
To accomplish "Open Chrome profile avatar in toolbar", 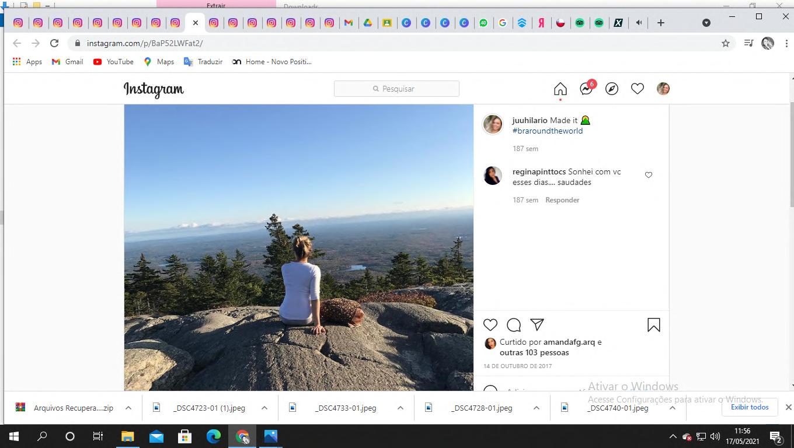I will 768,43.
